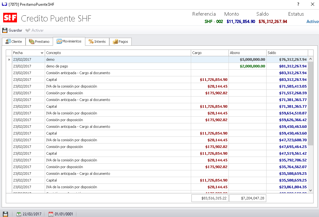Click the $47,723,608.70 saldo cell
The width and height of the screenshot is (319, 217).
(x=287, y=140)
